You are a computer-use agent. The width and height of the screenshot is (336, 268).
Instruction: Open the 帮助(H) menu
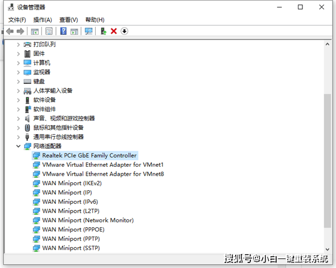click(x=95, y=20)
